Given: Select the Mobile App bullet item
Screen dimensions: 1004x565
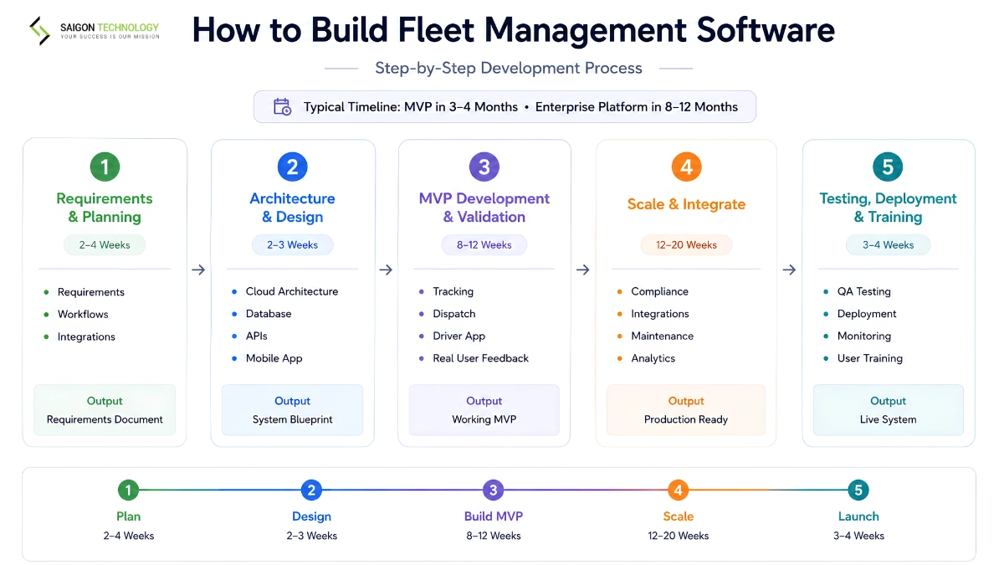Looking at the screenshot, I should [x=266, y=358].
